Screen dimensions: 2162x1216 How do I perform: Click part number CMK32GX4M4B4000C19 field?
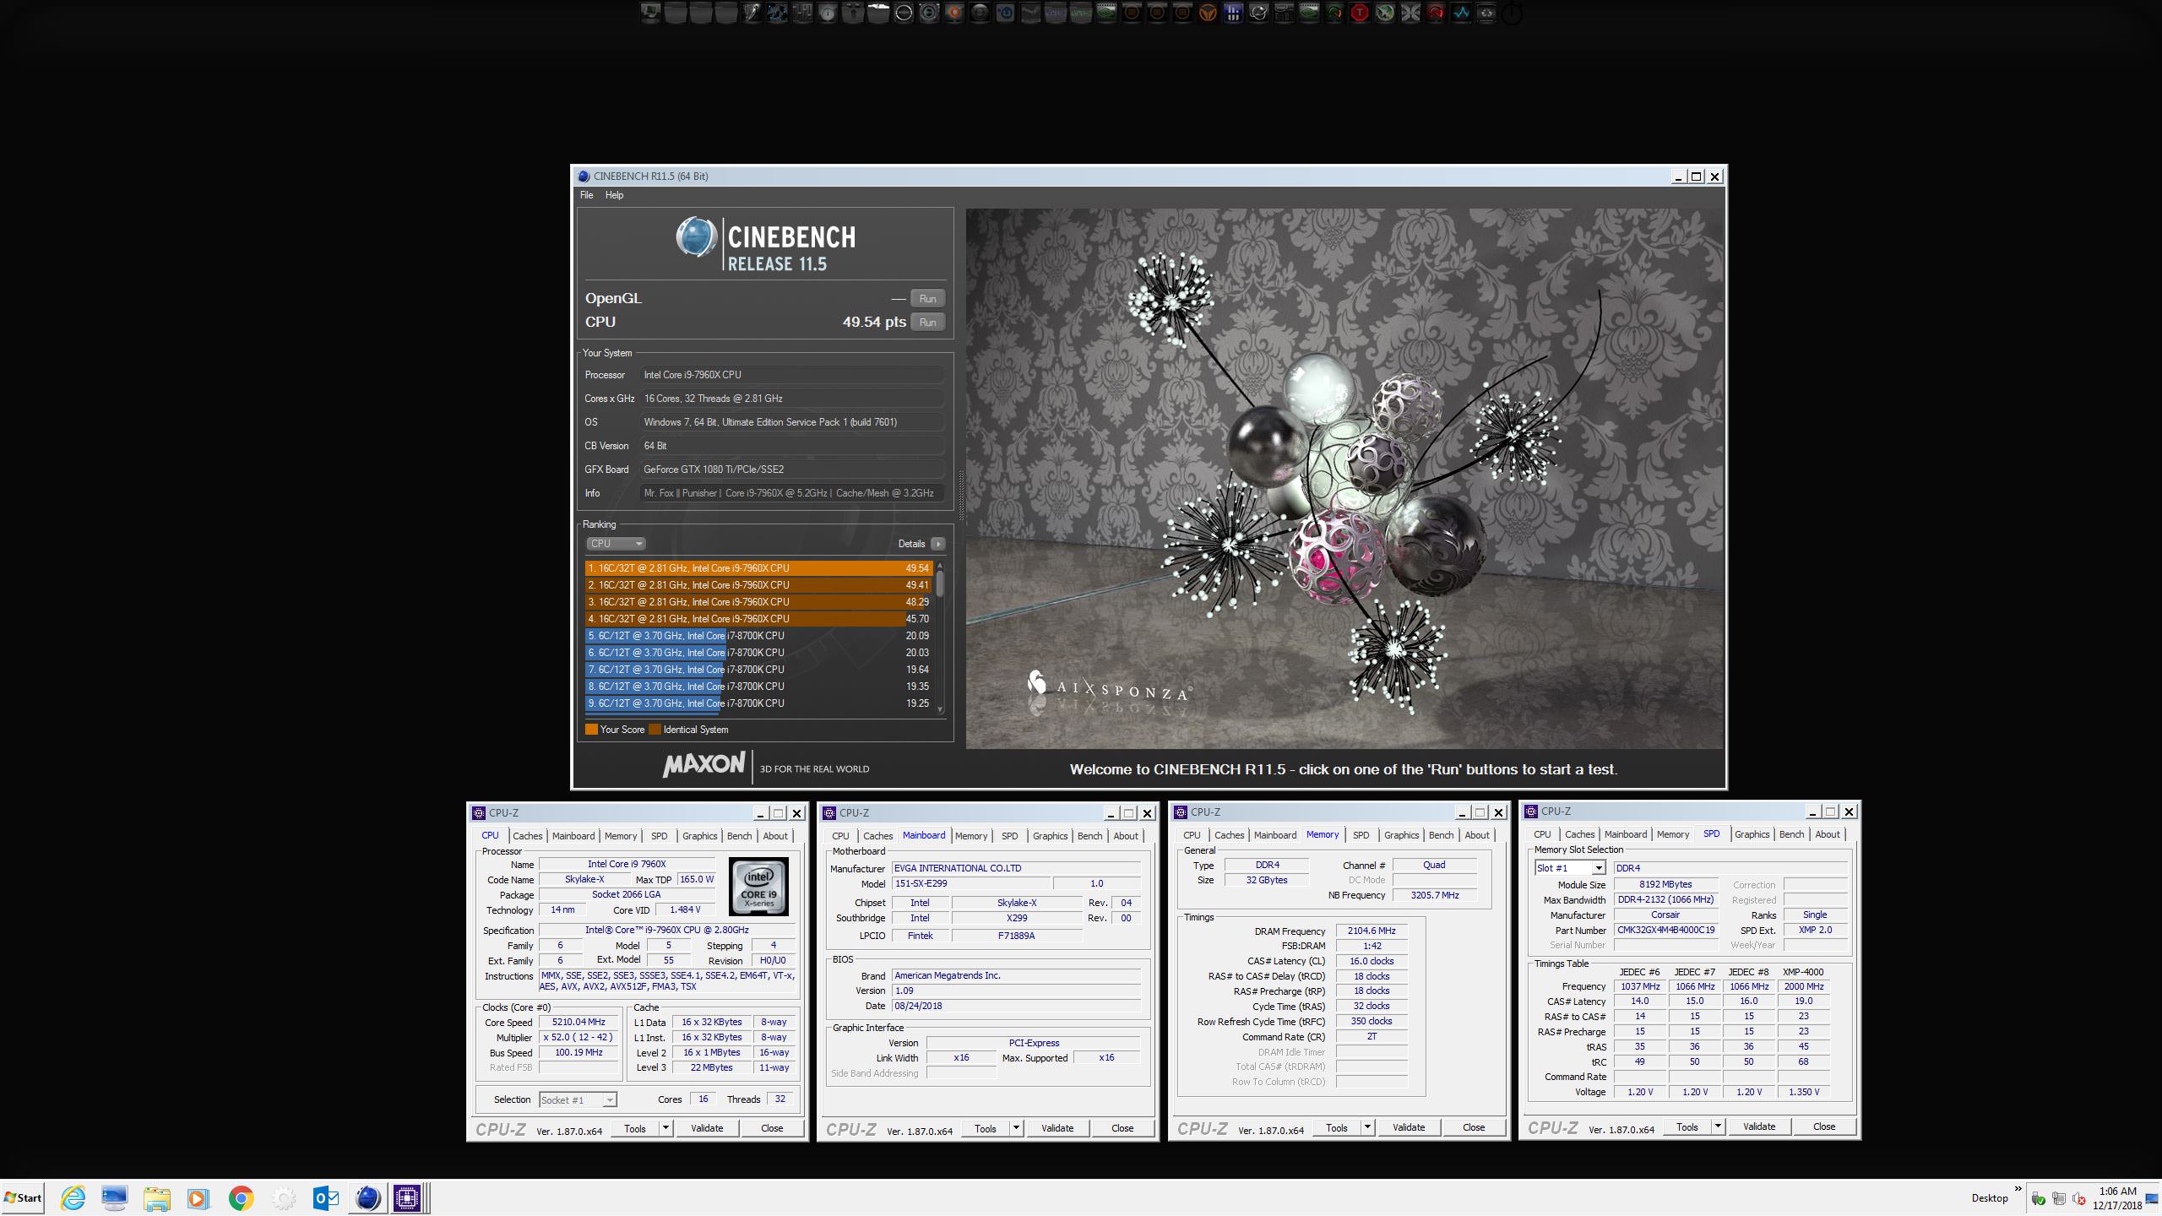(x=1665, y=930)
